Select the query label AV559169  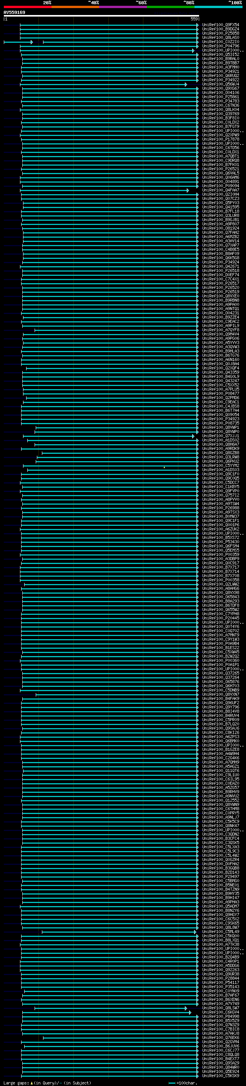click(x=14, y=12)
